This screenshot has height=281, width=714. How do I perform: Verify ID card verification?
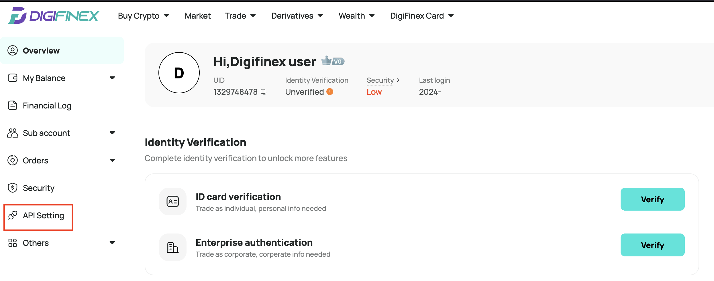652,199
